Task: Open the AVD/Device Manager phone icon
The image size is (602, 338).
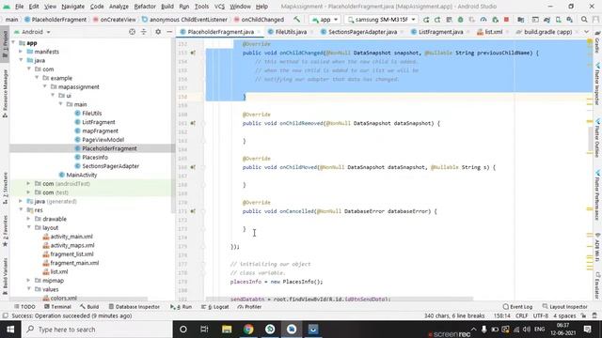Action: [x=558, y=20]
